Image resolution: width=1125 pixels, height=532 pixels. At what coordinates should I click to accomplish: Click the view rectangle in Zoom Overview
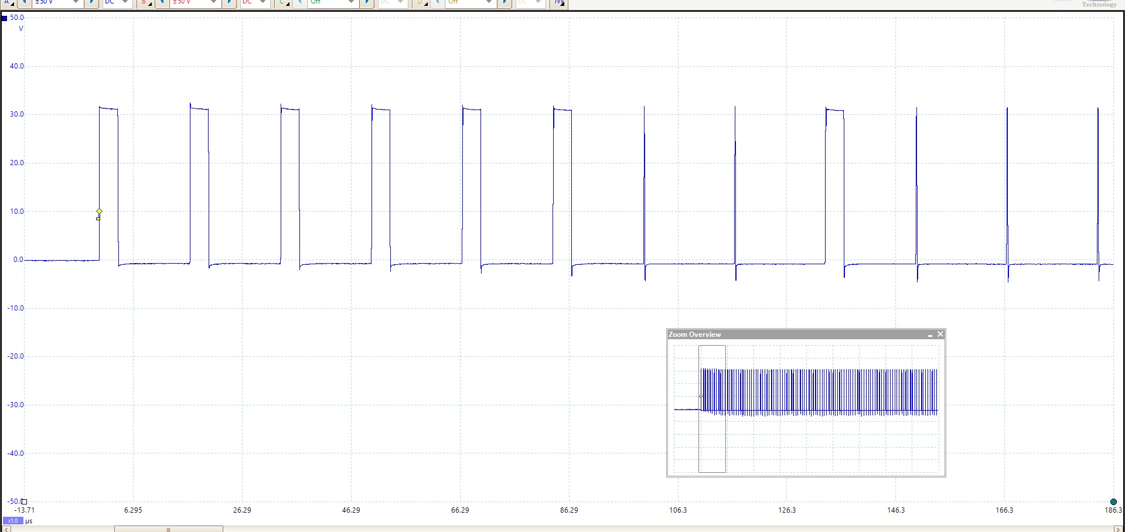[x=712, y=409]
